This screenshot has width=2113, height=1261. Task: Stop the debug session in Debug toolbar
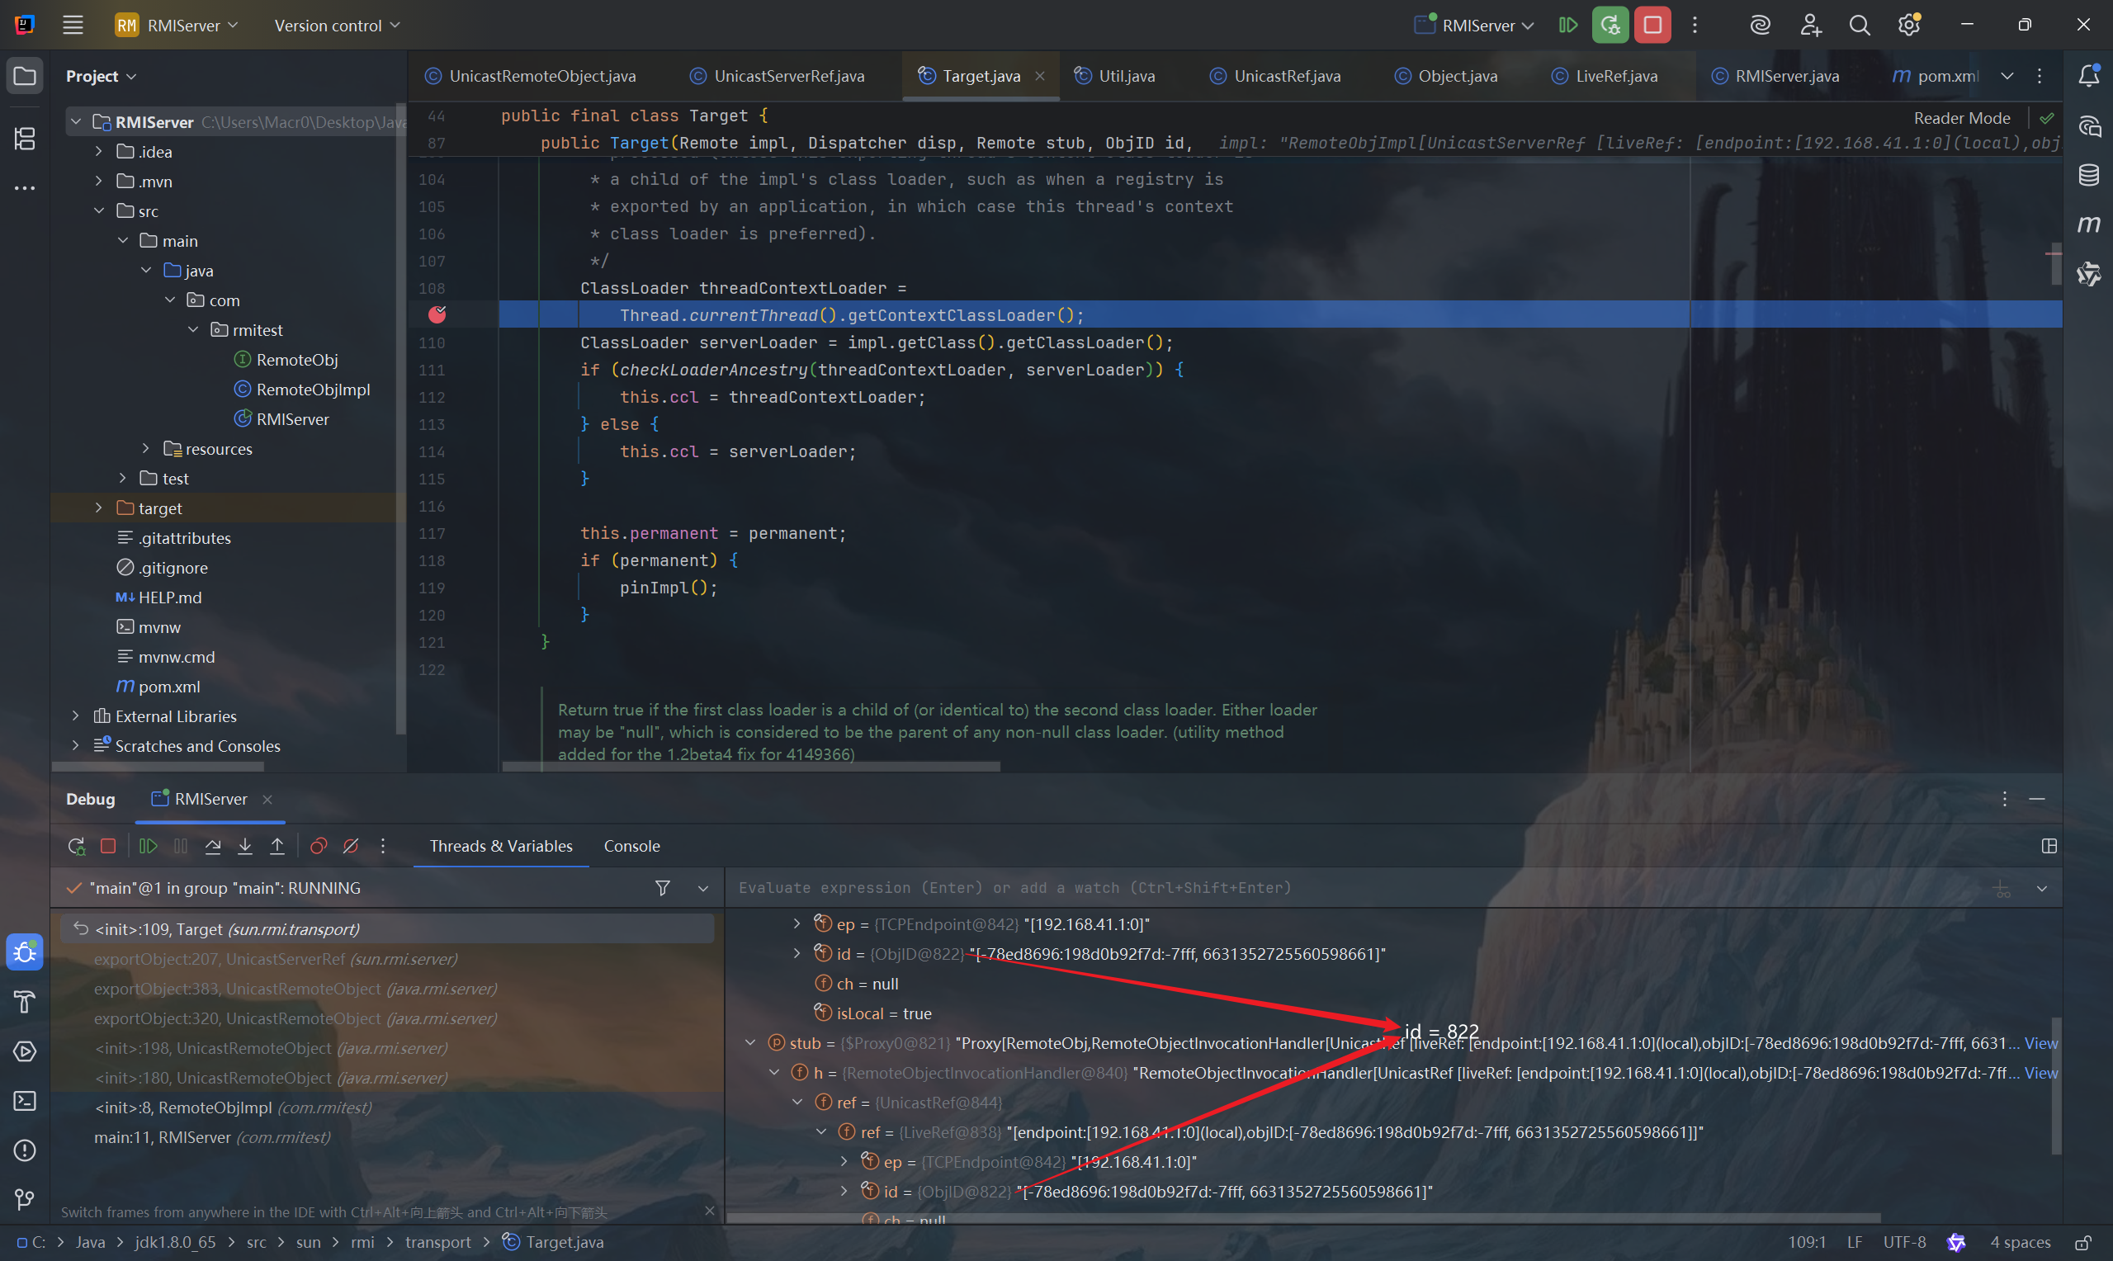[108, 847]
